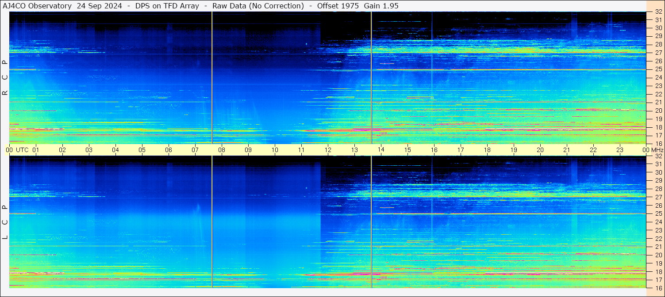Image resolution: width=665 pixels, height=297 pixels.
Task: Select the 18 hour mark on time axis
Action: 487,150
